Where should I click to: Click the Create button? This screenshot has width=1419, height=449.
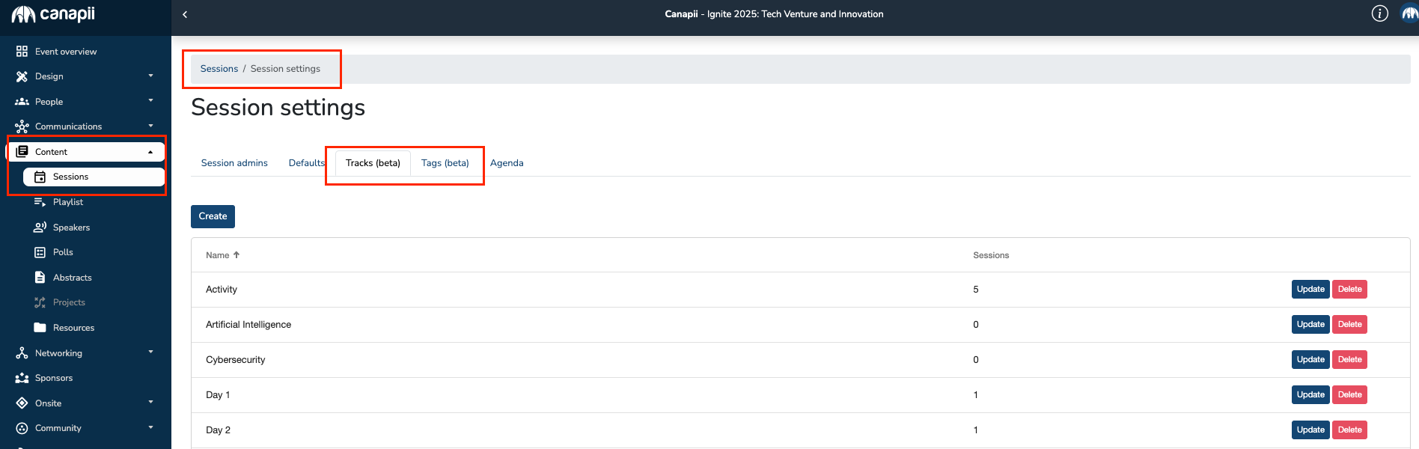tap(213, 216)
